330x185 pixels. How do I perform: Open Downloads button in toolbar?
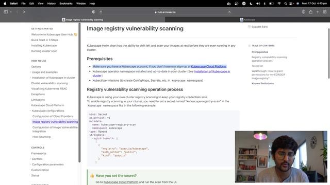click(304, 12)
